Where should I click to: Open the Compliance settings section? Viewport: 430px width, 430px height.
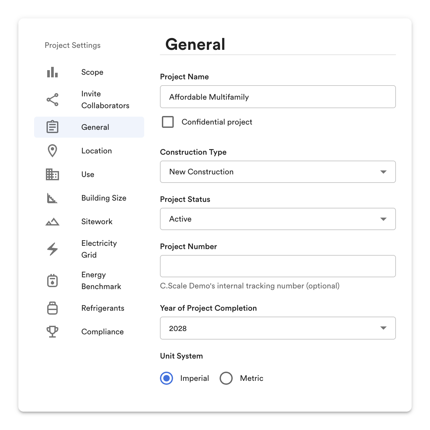click(x=89, y=332)
